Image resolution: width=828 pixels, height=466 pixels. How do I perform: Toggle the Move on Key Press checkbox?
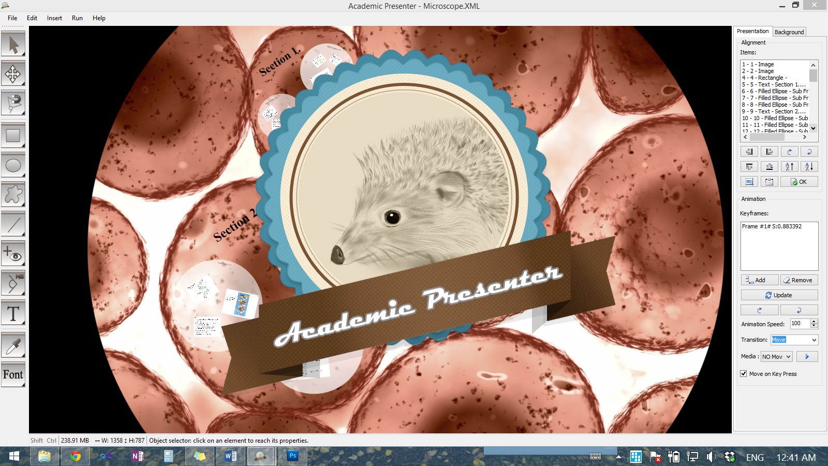click(744, 374)
